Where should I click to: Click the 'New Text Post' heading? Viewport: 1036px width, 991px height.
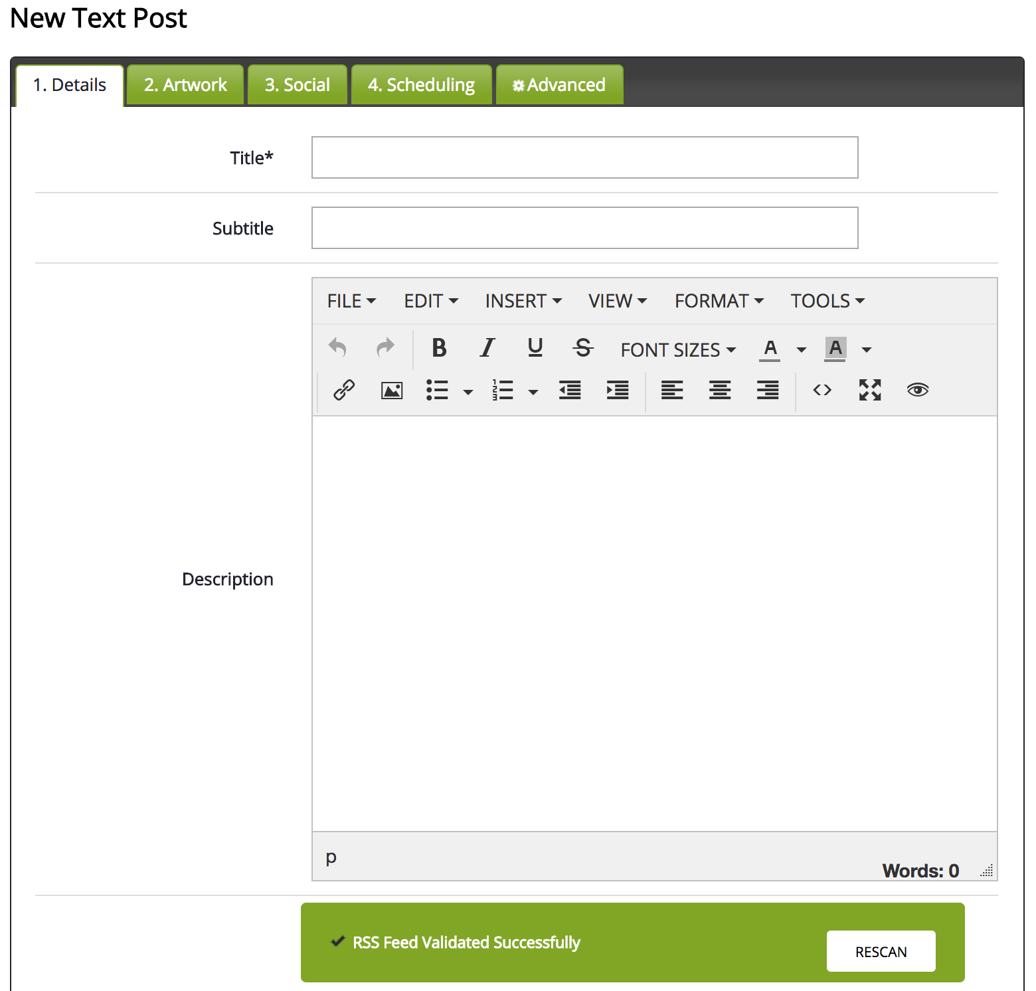pos(99,18)
